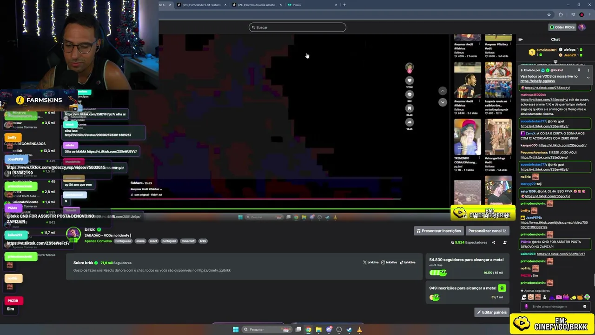Select the anime channel tag
Image resolution: width=595 pixels, height=335 pixels.
point(140,241)
